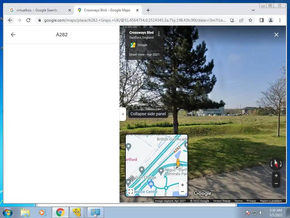Click the Image capture: Apr 2021 text
The image size is (290, 218).
pyautogui.click(x=170, y=201)
